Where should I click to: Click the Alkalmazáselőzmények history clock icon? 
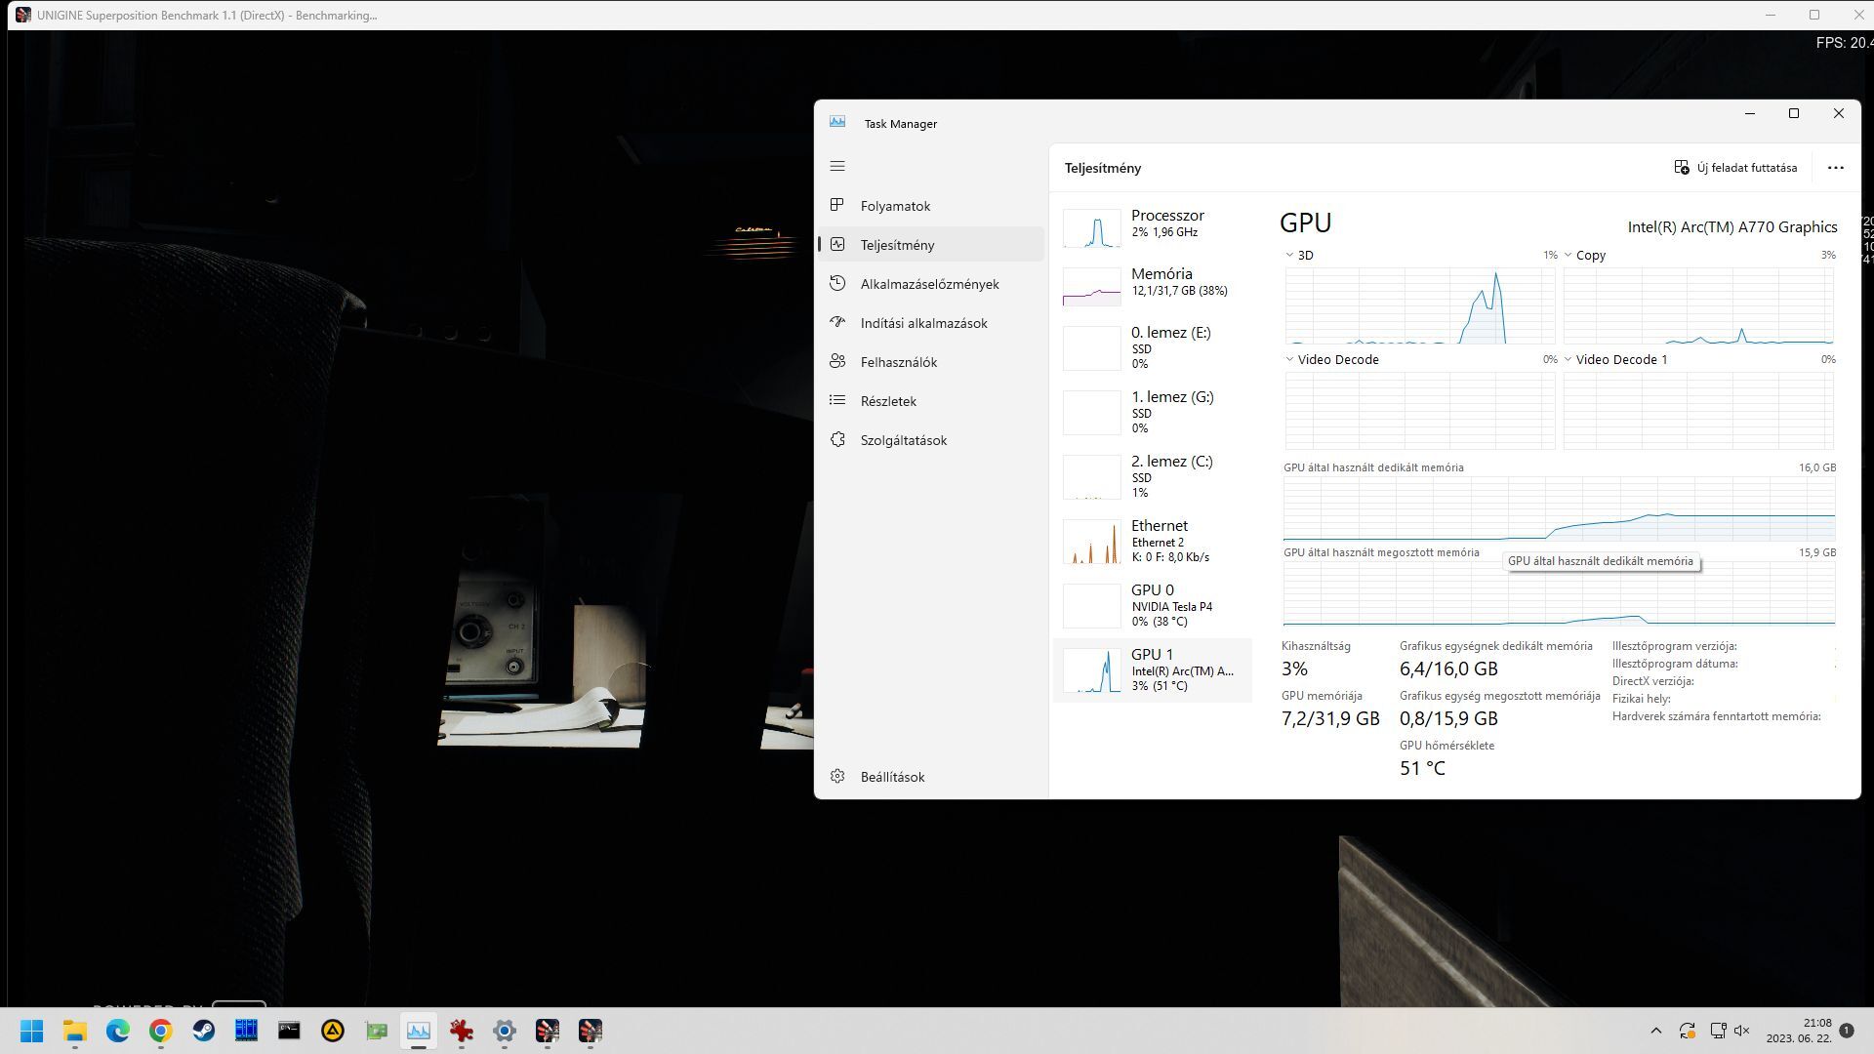tap(836, 283)
